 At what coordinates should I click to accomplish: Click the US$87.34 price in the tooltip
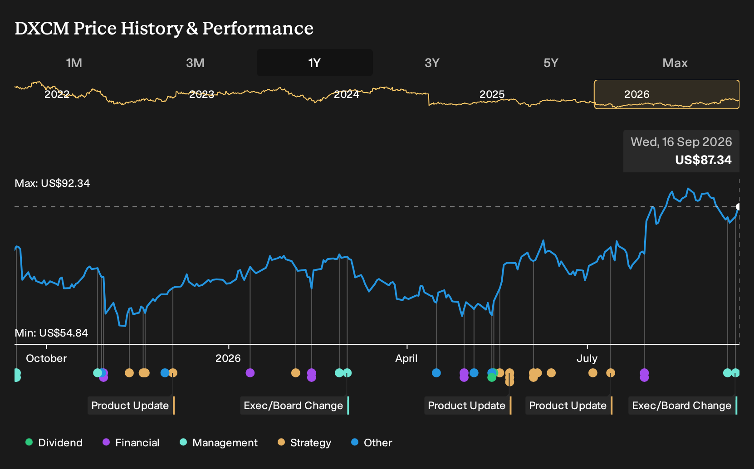703,160
